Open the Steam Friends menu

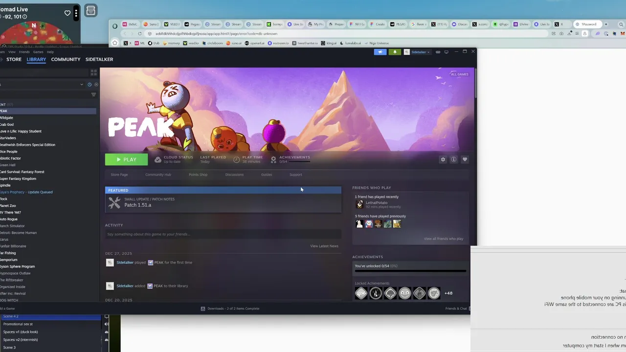(24, 52)
